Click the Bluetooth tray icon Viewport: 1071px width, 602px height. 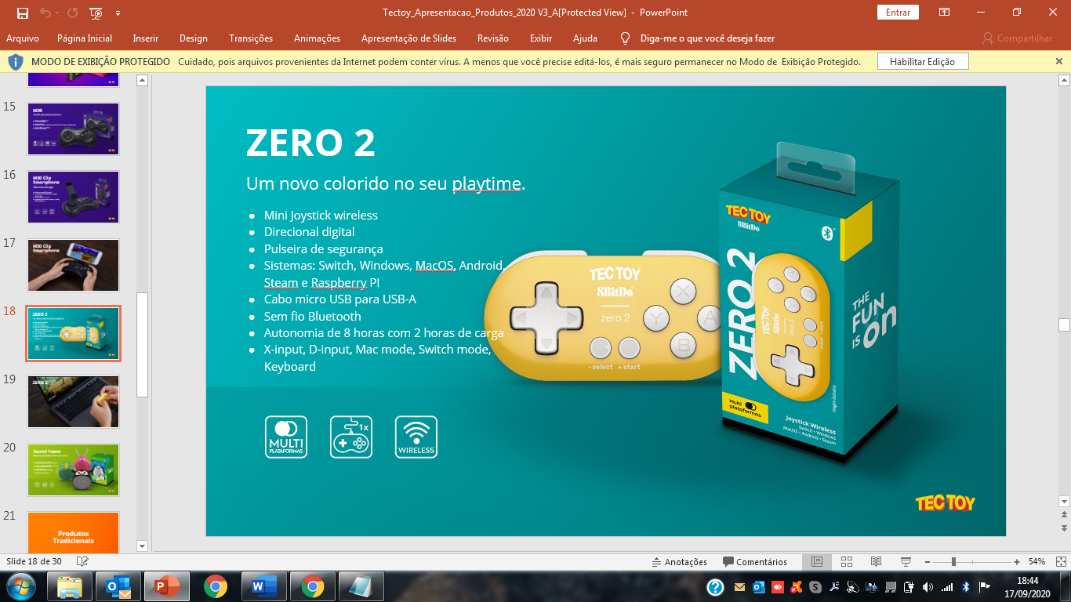pyautogui.click(x=966, y=586)
